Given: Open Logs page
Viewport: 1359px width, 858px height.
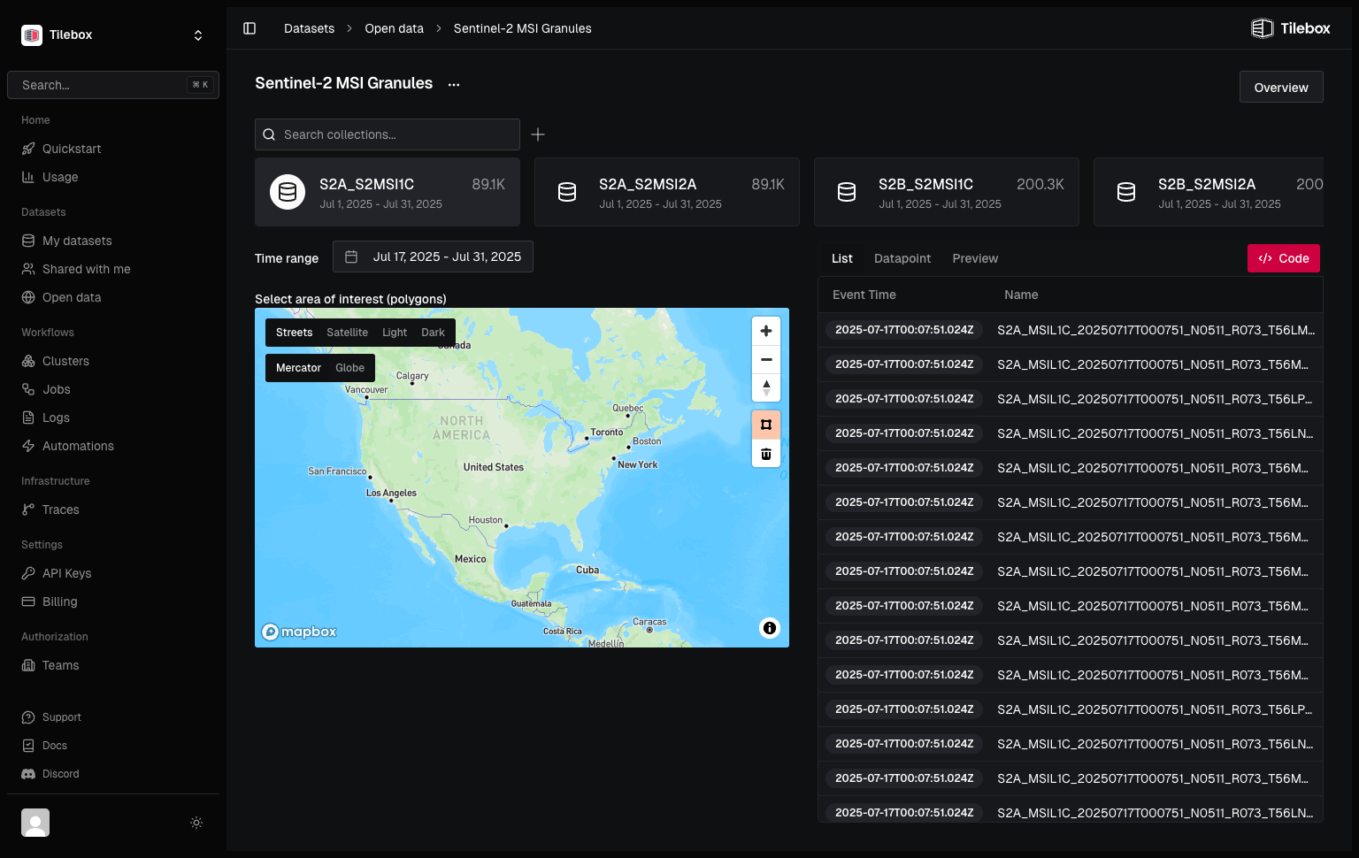Looking at the screenshot, I should (x=113, y=418).
